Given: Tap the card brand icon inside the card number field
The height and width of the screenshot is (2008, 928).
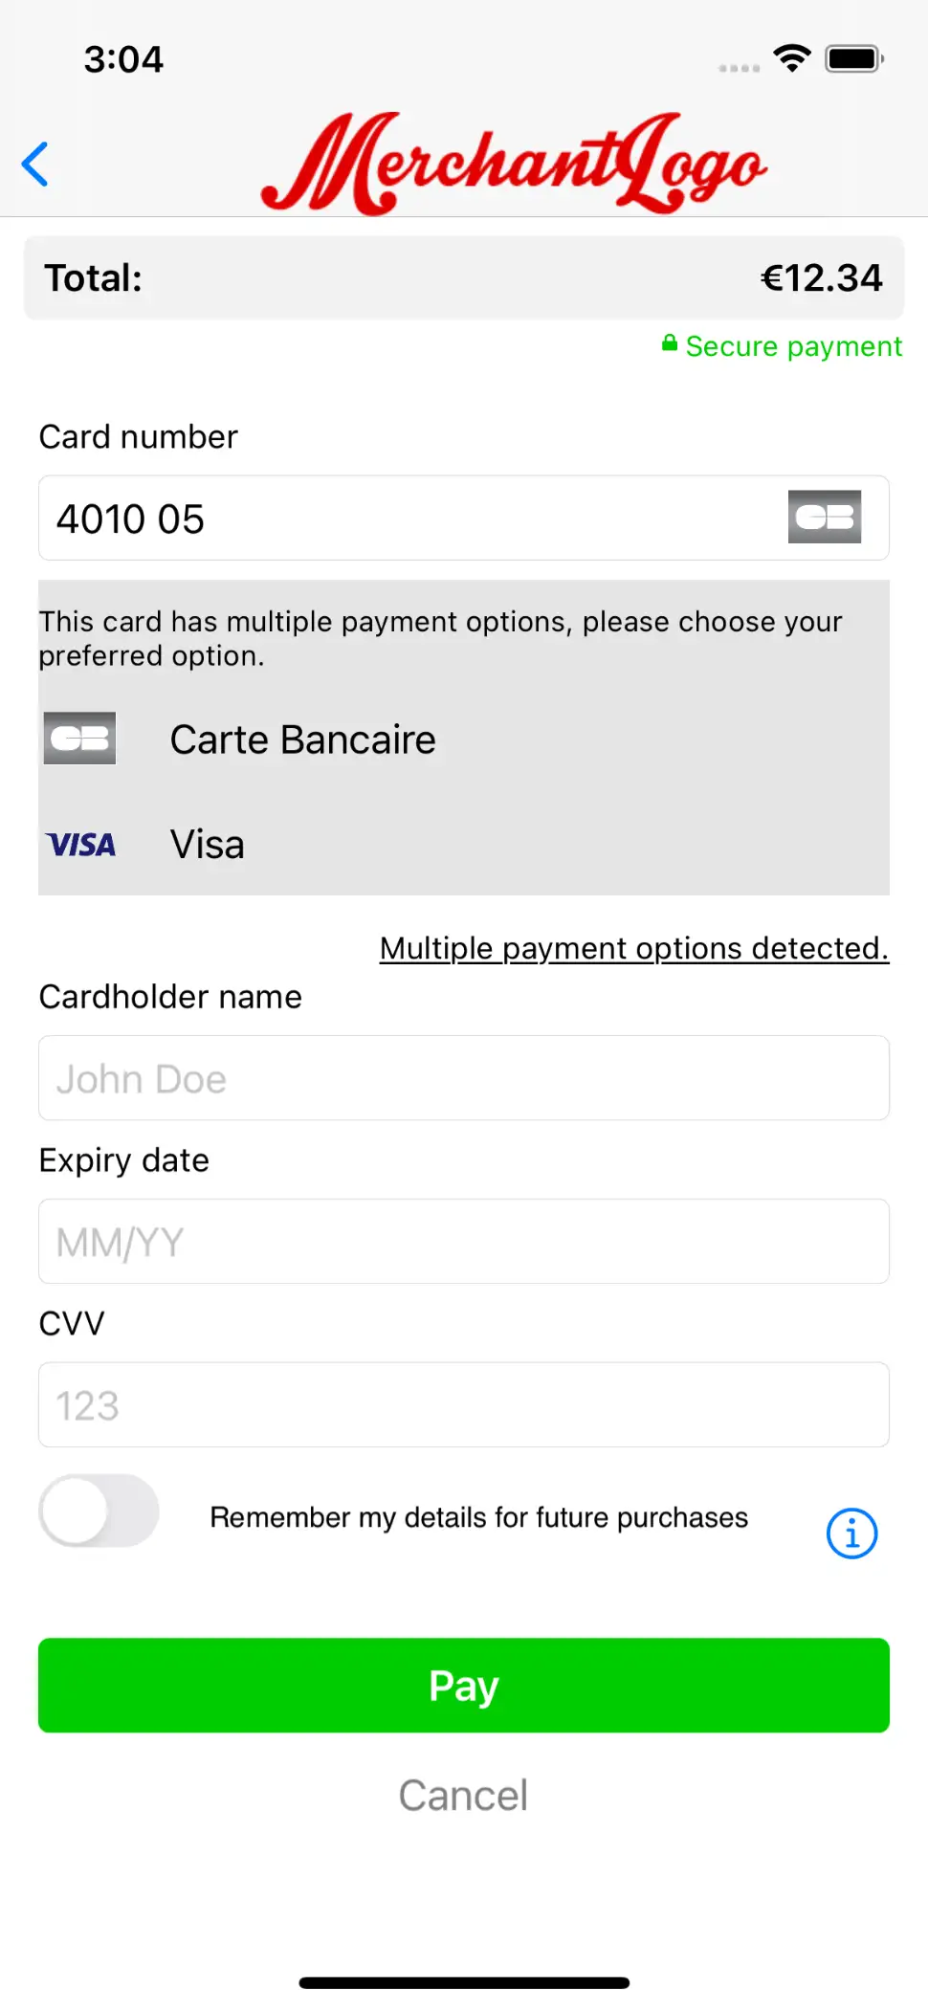Looking at the screenshot, I should coord(824,518).
